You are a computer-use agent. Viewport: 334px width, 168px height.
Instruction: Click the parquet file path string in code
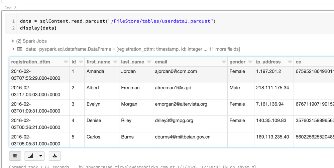click(160, 21)
